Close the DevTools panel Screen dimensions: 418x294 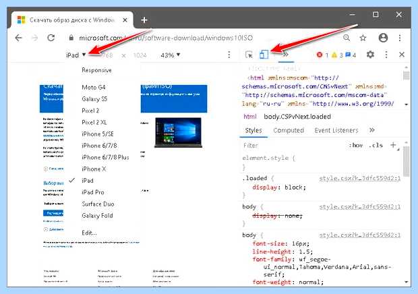click(402, 55)
